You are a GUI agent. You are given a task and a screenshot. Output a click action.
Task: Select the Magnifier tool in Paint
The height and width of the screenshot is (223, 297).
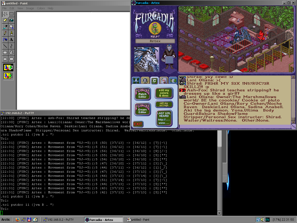(x=12, y=27)
